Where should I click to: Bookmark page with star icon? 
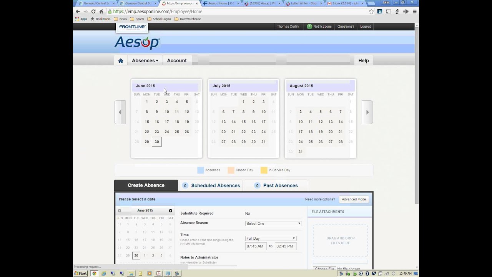click(x=371, y=12)
